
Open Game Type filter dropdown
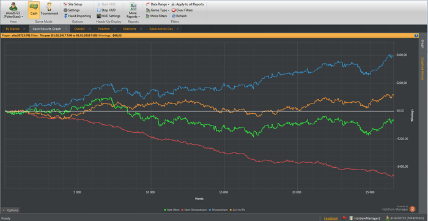(158, 10)
